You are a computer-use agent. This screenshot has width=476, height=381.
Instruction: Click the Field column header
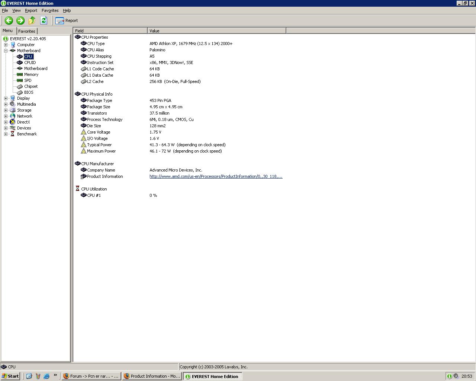click(110, 31)
